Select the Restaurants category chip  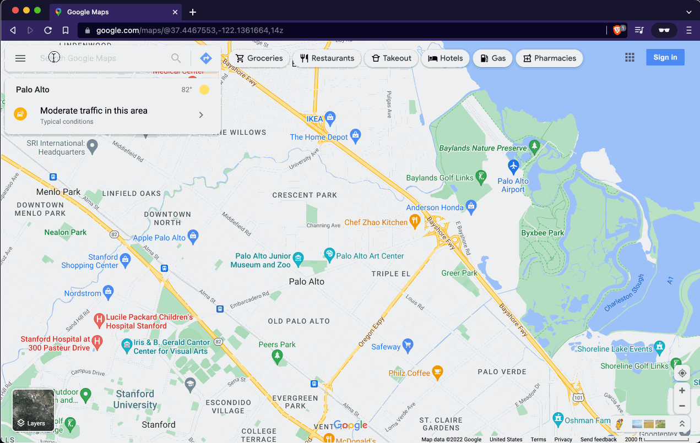(x=327, y=58)
